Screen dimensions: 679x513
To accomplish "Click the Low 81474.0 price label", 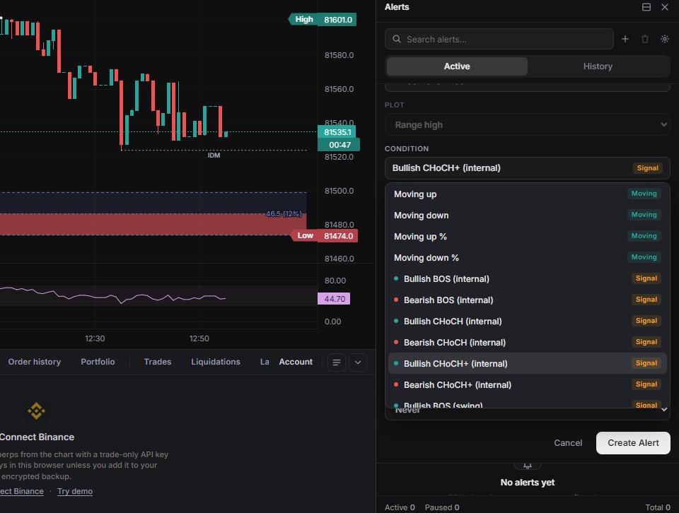I will click(325, 236).
